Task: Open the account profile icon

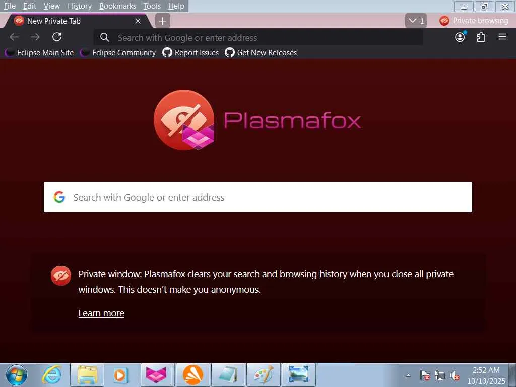Action: coord(460,37)
